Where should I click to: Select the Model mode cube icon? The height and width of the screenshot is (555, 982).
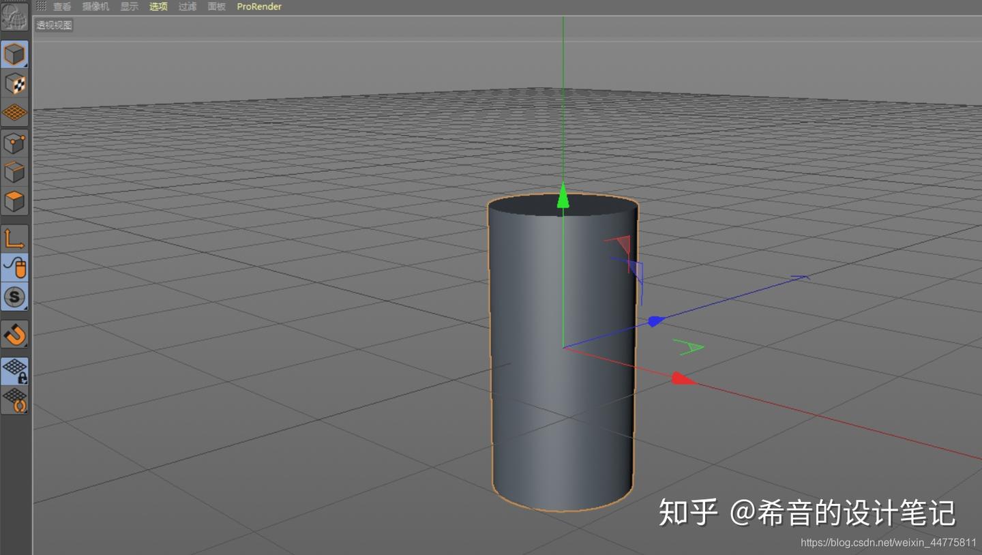tap(14, 54)
